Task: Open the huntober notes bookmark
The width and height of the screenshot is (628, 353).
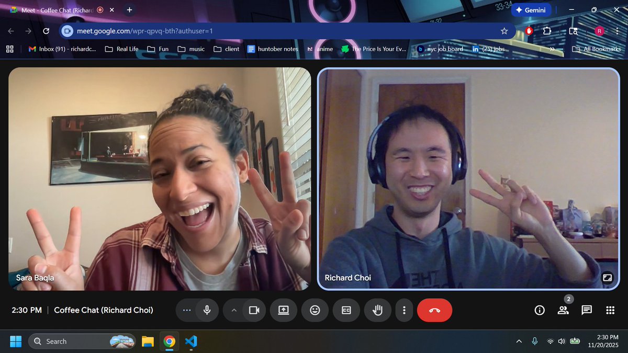Action: [273, 49]
